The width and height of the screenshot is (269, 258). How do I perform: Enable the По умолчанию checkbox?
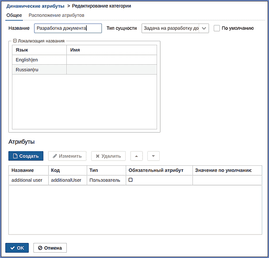pyautogui.click(x=217, y=28)
